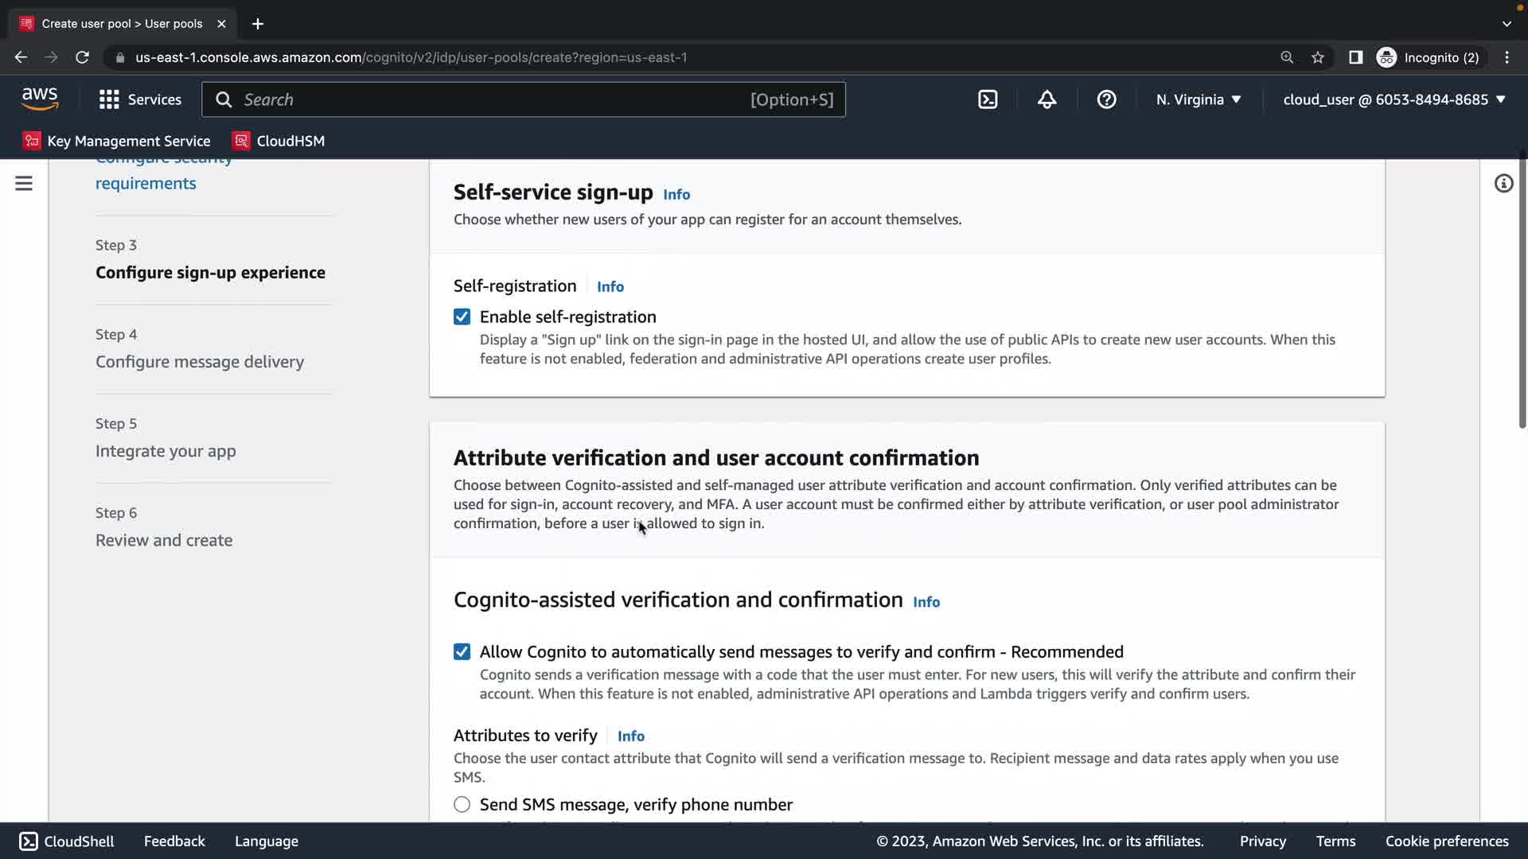
Task: Select Send SMS message, verify phone number
Action: pos(462,804)
